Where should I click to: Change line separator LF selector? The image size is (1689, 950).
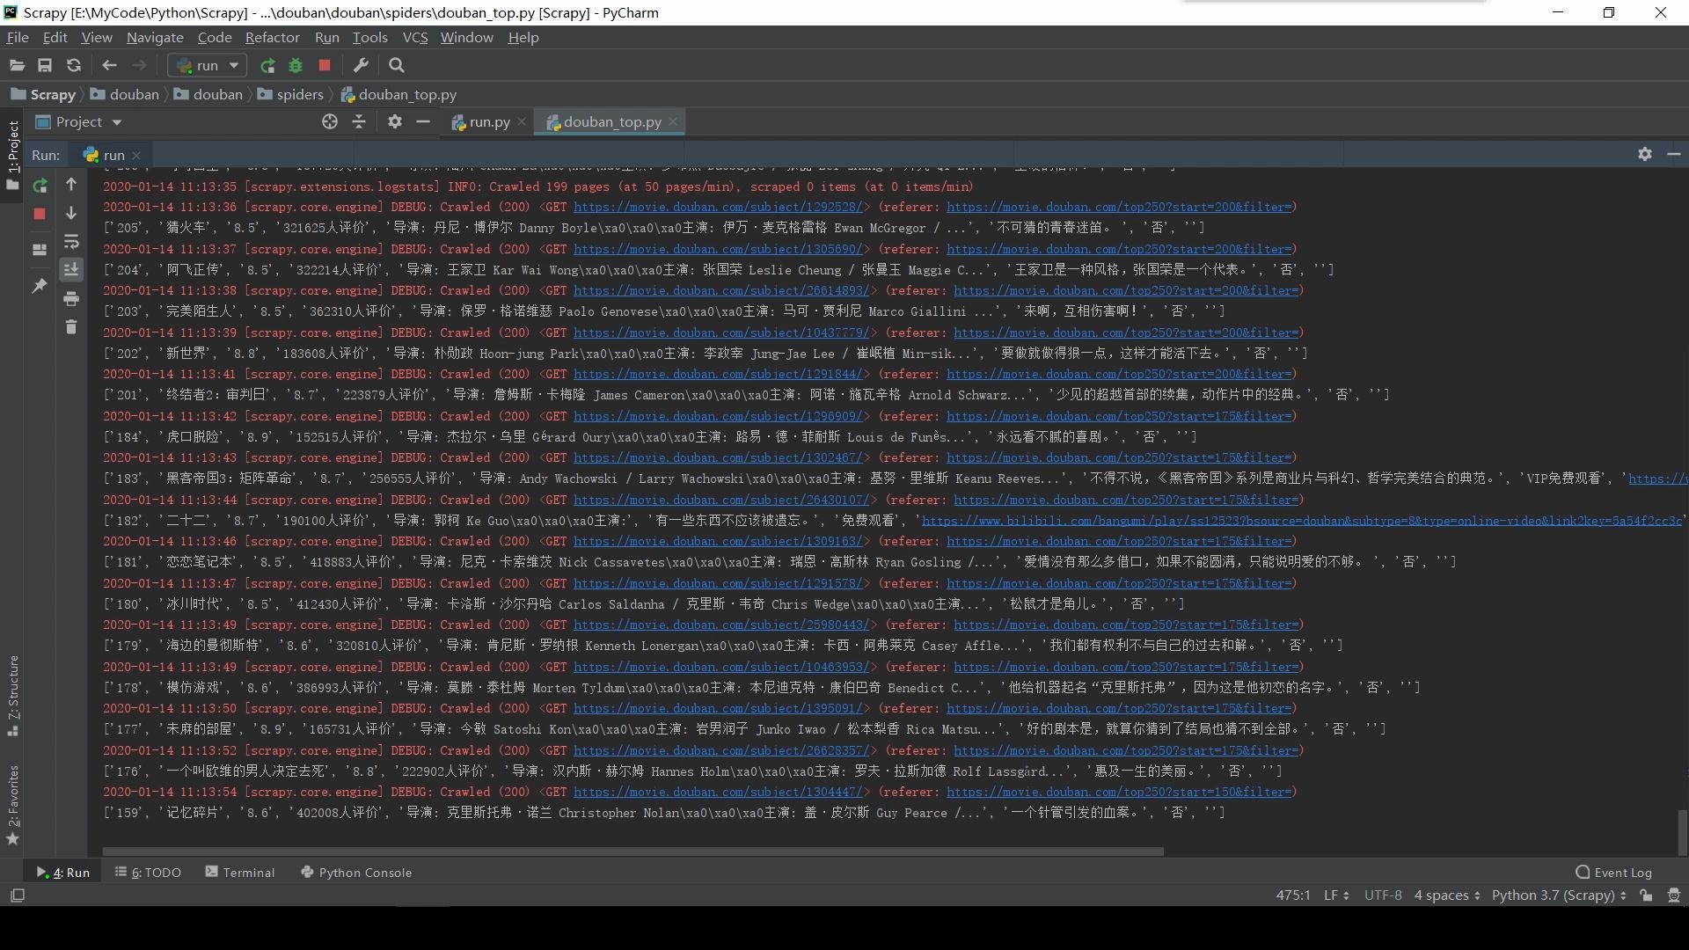pos(1336,895)
